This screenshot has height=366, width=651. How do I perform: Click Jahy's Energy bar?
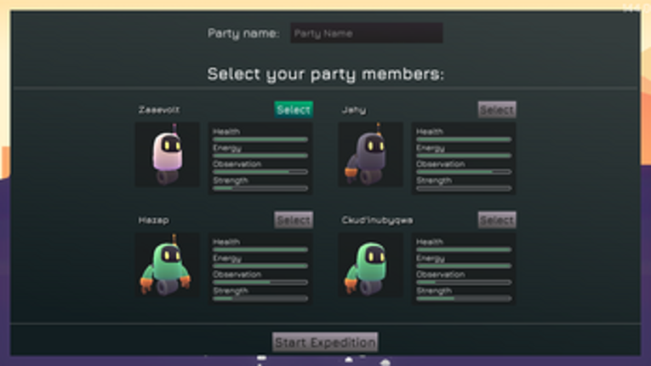point(464,155)
